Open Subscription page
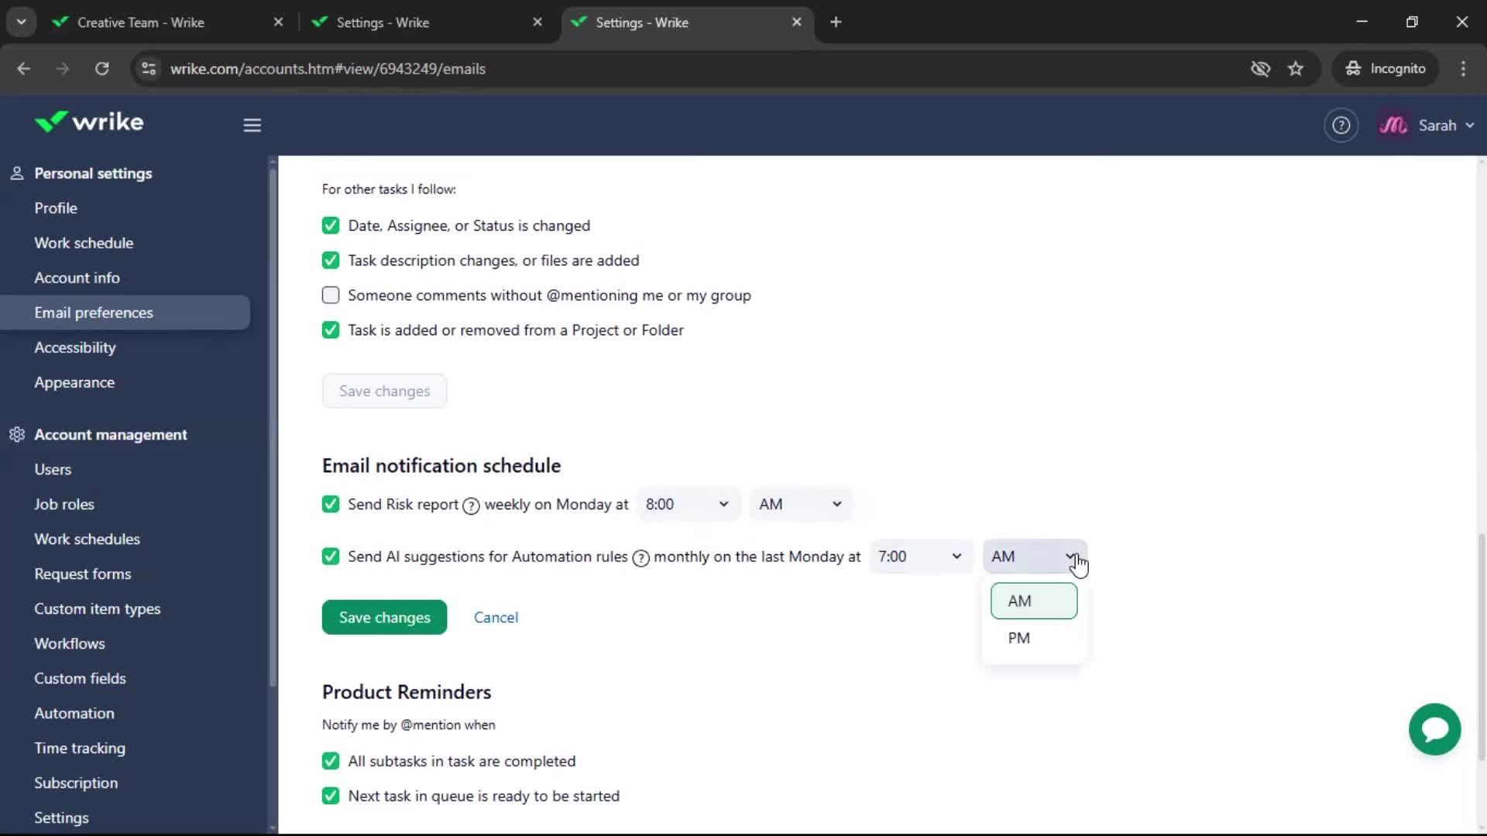Image resolution: width=1487 pixels, height=836 pixels. coord(76,783)
